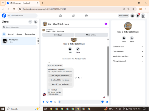Image resolution: width=149 pixels, height=111 pixels.
Task: Click the View buyer button
Action: pyautogui.click(x=58, y=35)
